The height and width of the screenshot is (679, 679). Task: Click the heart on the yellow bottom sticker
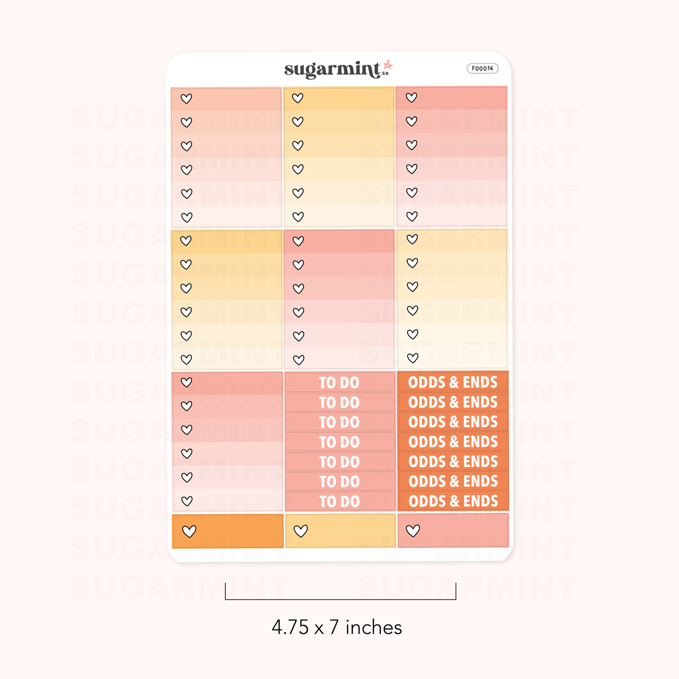click(x=300, y=531)
